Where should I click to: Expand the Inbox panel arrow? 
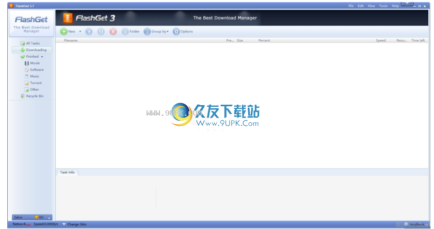[x=49, y=218]
